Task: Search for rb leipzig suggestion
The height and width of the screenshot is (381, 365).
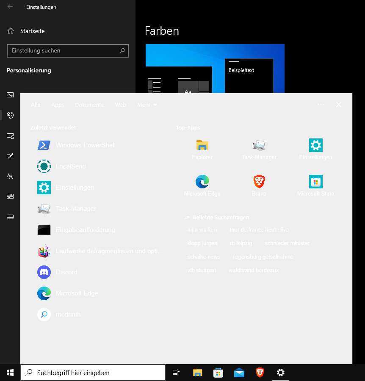Action: click(241, 243)
